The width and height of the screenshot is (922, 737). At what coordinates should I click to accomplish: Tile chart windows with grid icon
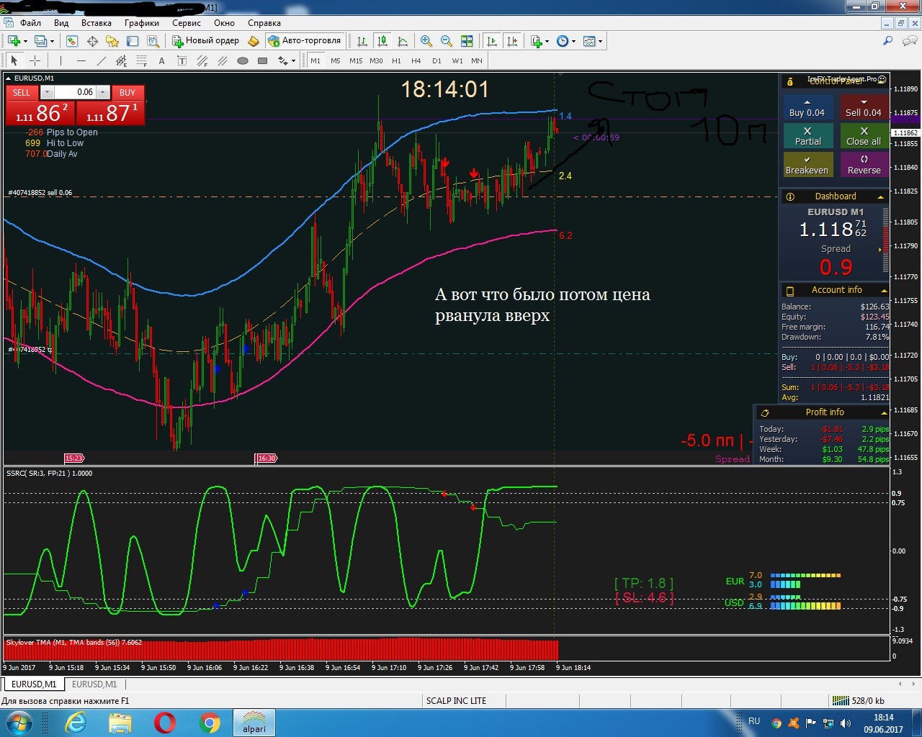pyautogui.click(x=467, y=41)
